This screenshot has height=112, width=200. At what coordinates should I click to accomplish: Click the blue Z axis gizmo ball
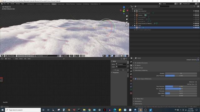(124, 7)
